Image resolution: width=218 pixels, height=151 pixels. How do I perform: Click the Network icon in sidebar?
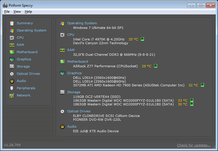(x=12, y=95)
